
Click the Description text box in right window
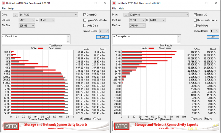coord(145,39)
